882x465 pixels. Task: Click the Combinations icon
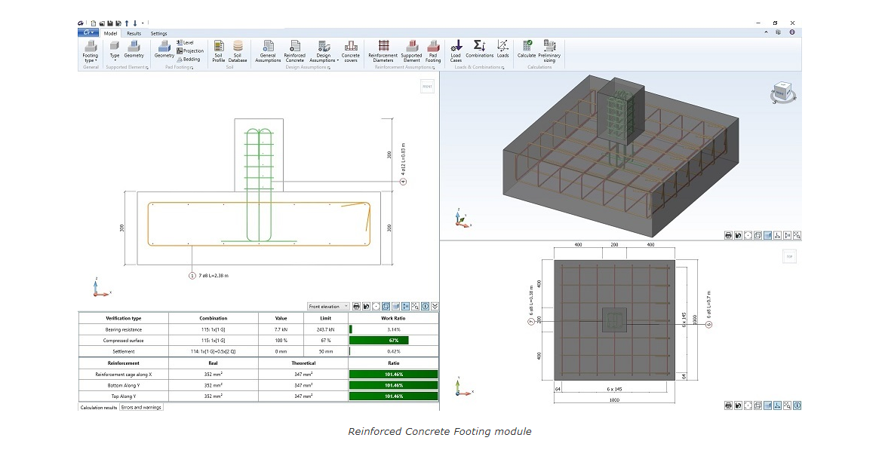tap(478, 50)
